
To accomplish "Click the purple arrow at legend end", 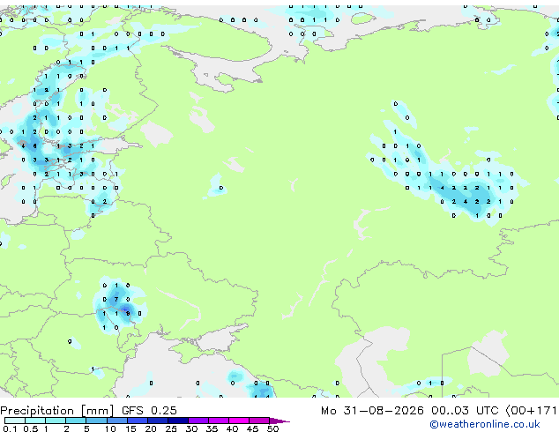I will (279, 421).
